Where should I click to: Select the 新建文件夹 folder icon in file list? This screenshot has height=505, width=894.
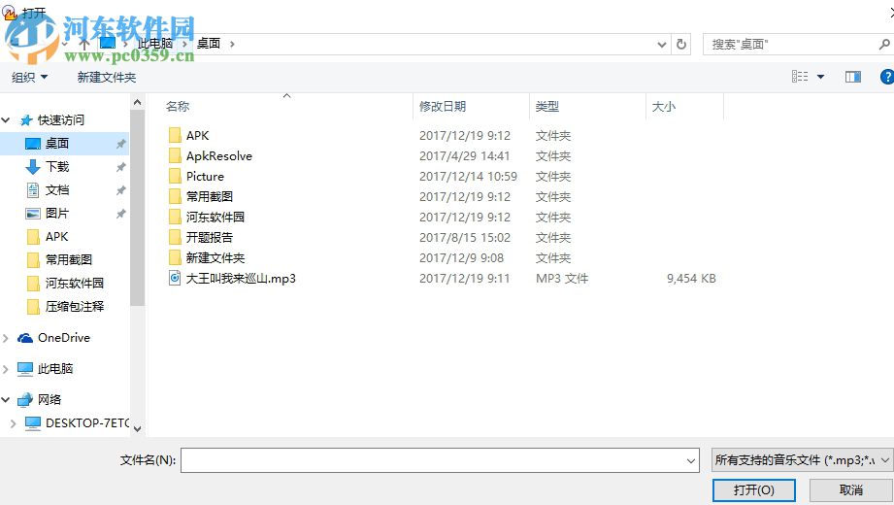175,258
